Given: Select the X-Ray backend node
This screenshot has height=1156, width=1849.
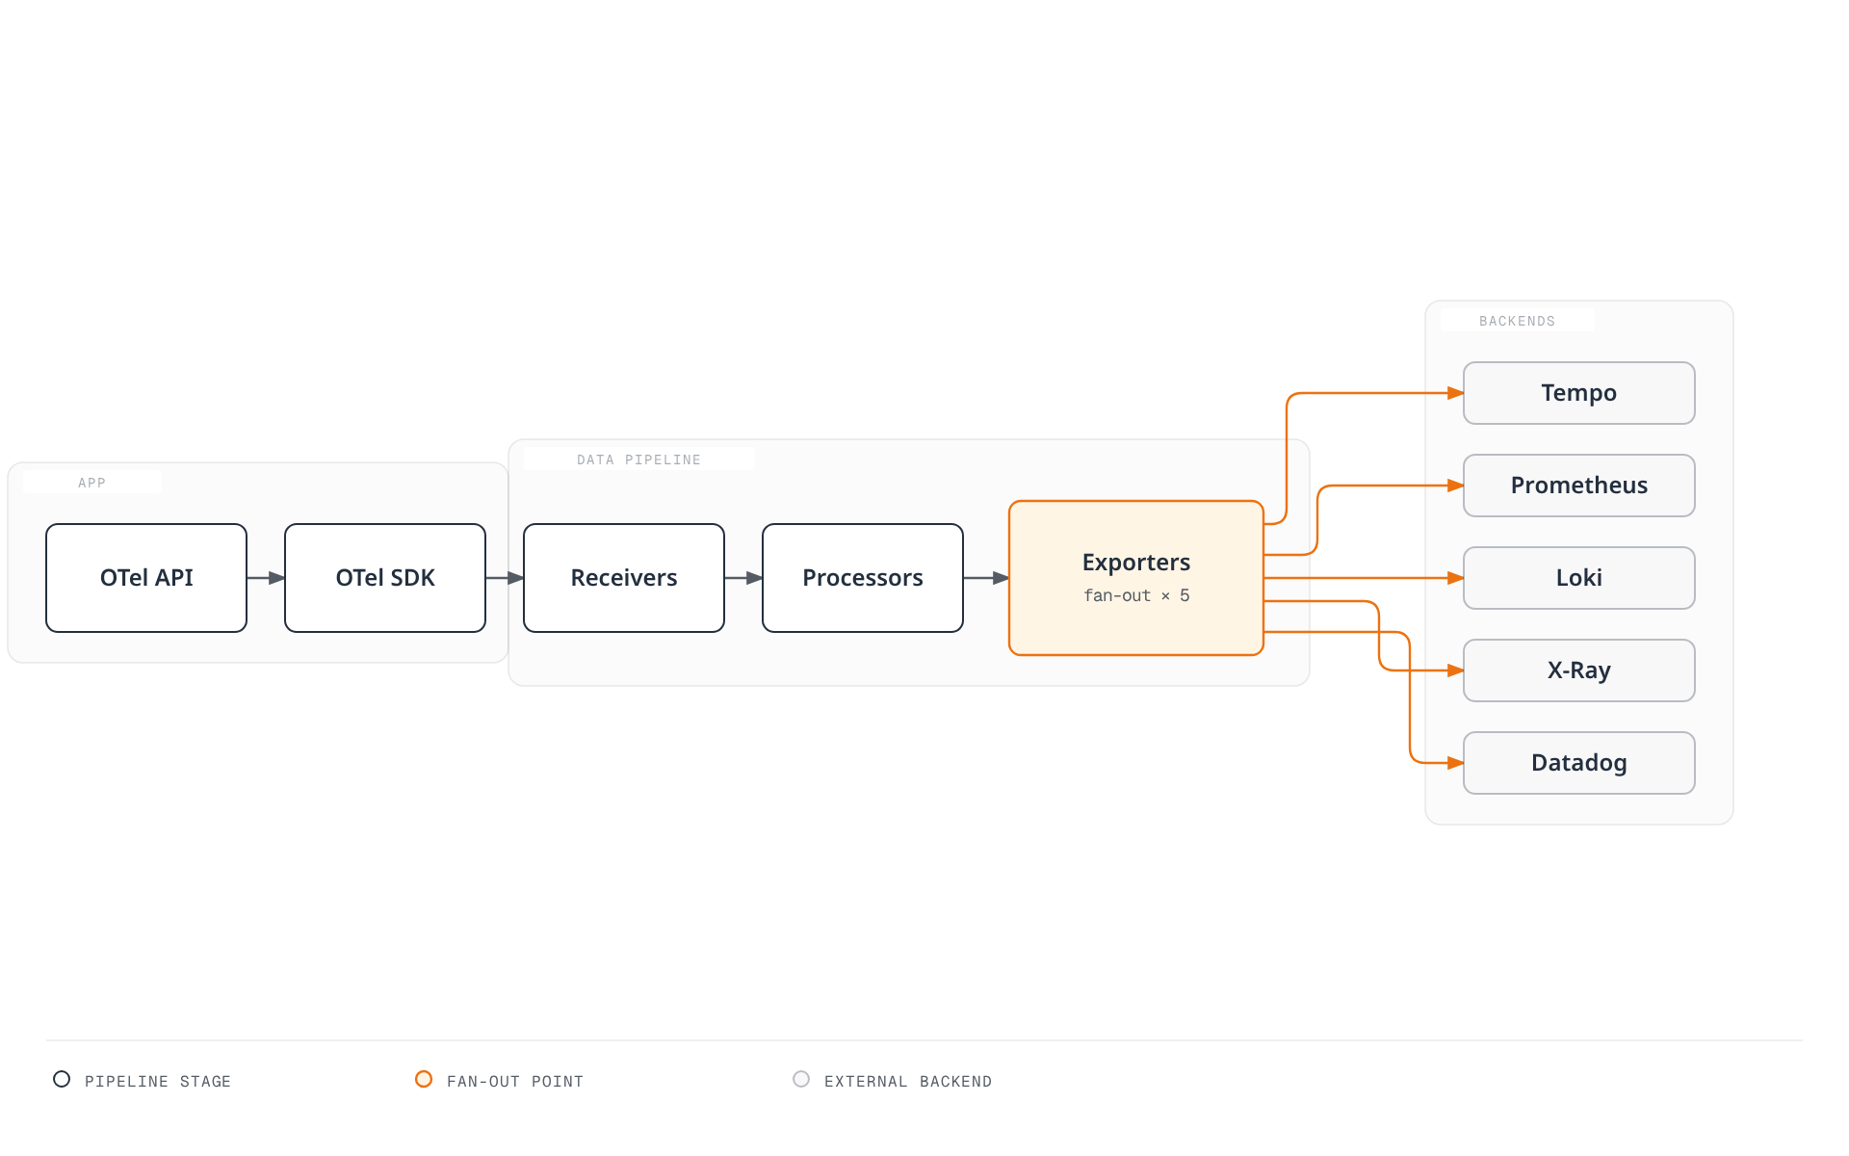Looking at the screenshot, I should tap(1579, 670).
